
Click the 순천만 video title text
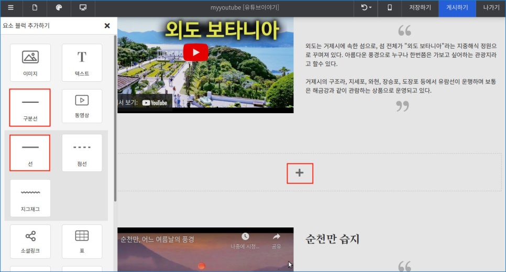tap(157, 240)
